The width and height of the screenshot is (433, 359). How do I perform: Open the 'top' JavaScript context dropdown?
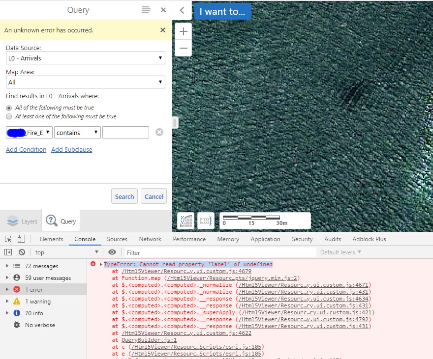[x=66, y=252]
